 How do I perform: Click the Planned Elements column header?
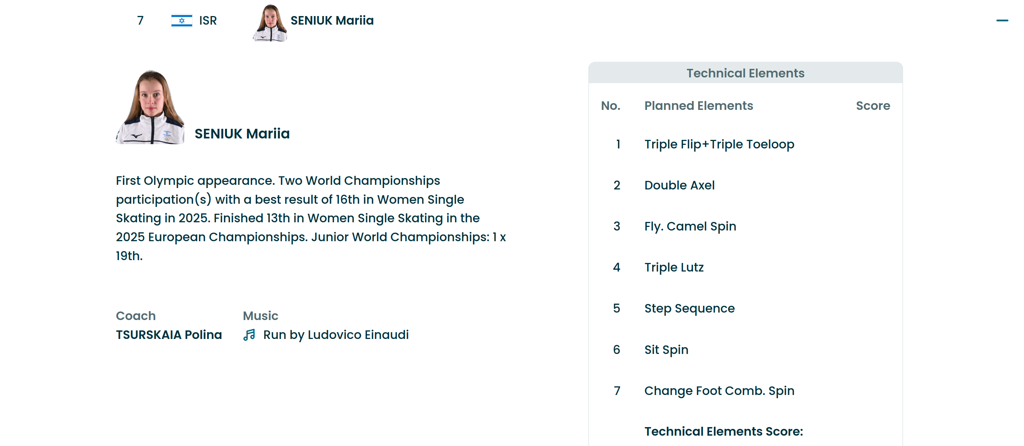click(x=698, y=106)
